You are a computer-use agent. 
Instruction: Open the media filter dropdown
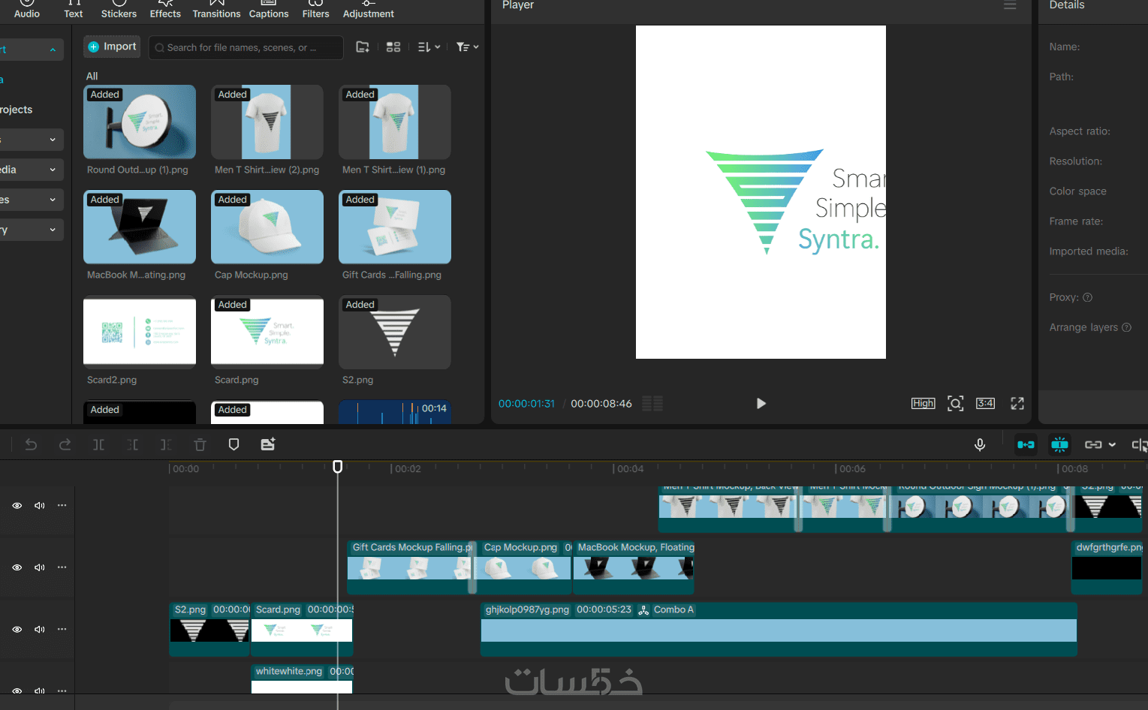467,47
